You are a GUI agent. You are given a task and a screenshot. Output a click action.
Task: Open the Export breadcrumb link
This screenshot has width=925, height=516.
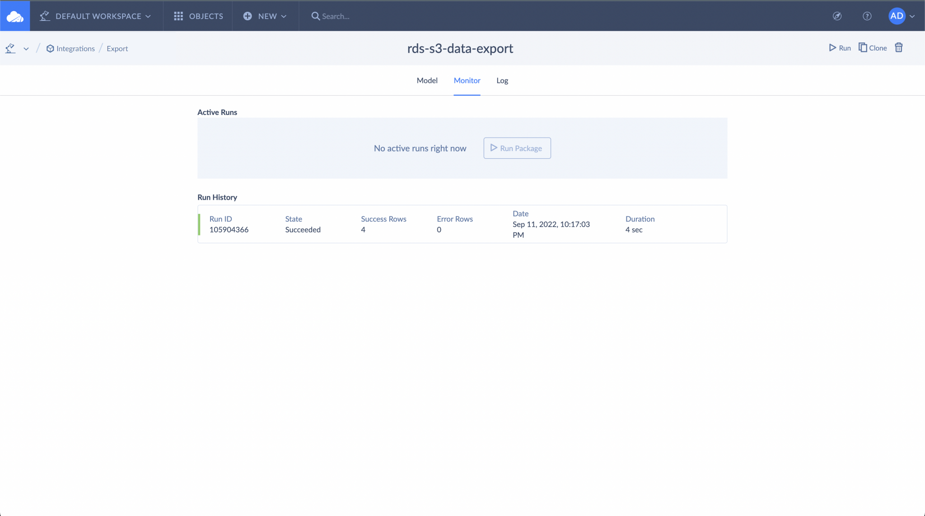[x=117, y=48]
